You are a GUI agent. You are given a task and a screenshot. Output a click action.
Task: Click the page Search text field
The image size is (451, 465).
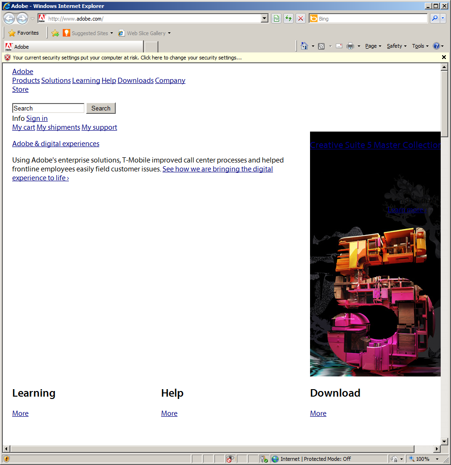(48, 108)
